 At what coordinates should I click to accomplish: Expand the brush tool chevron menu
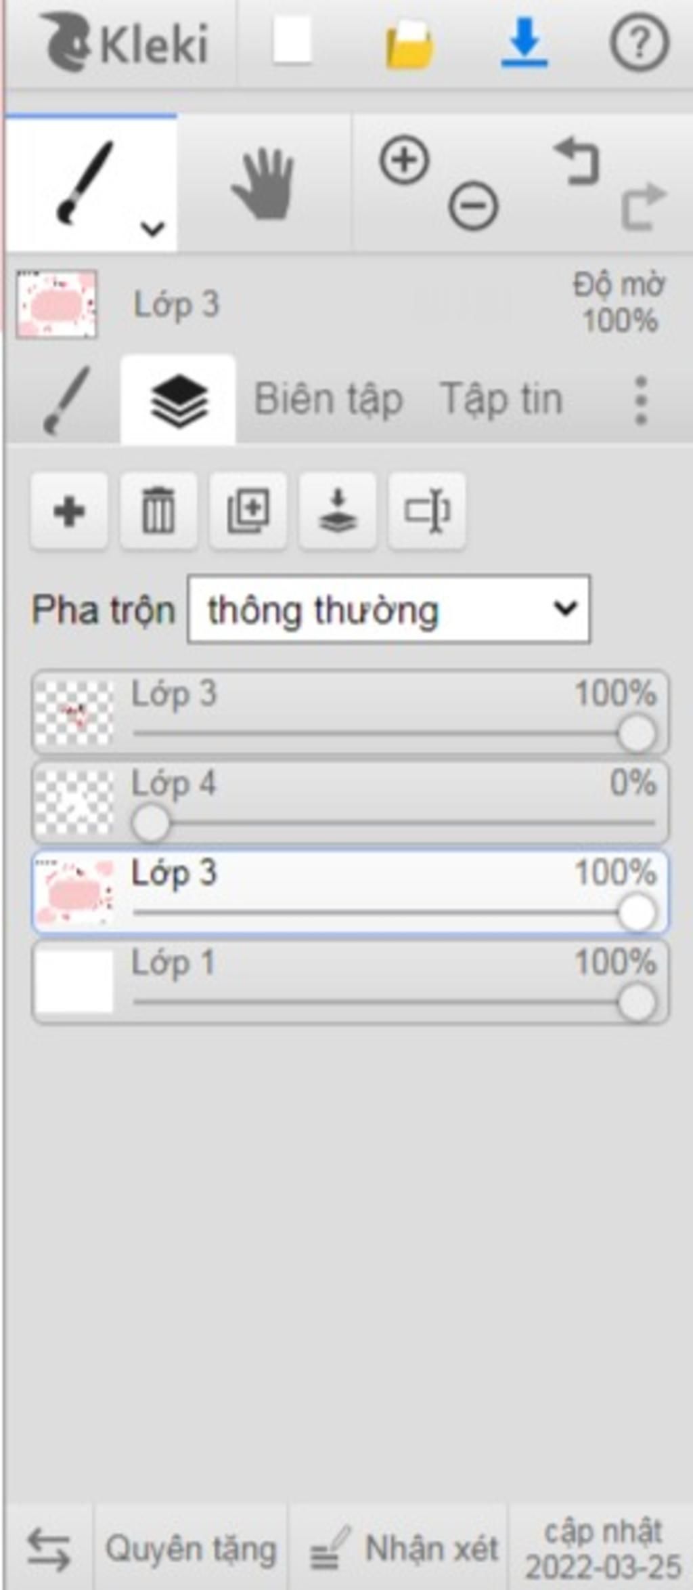(x=153, y=228)
